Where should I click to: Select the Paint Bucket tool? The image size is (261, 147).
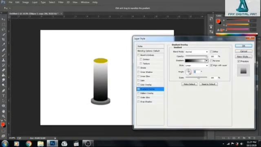(3, 75)
